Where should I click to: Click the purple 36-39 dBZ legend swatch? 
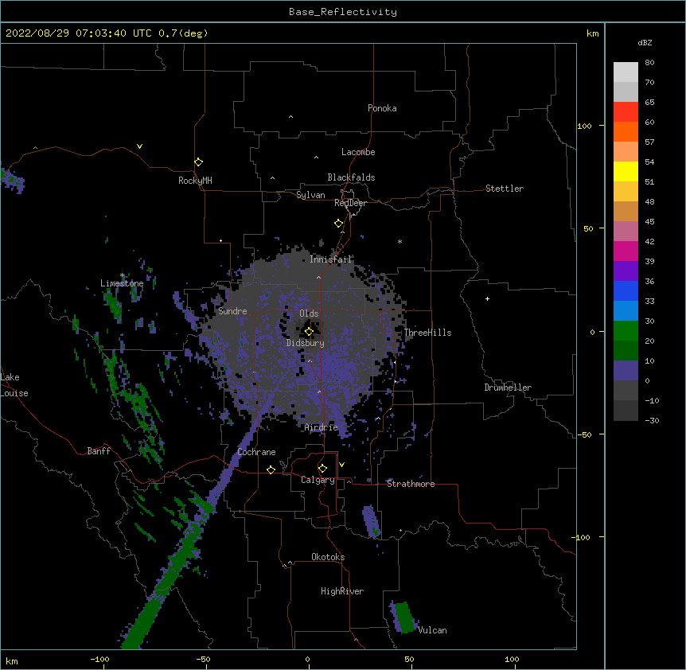(626, 271)
